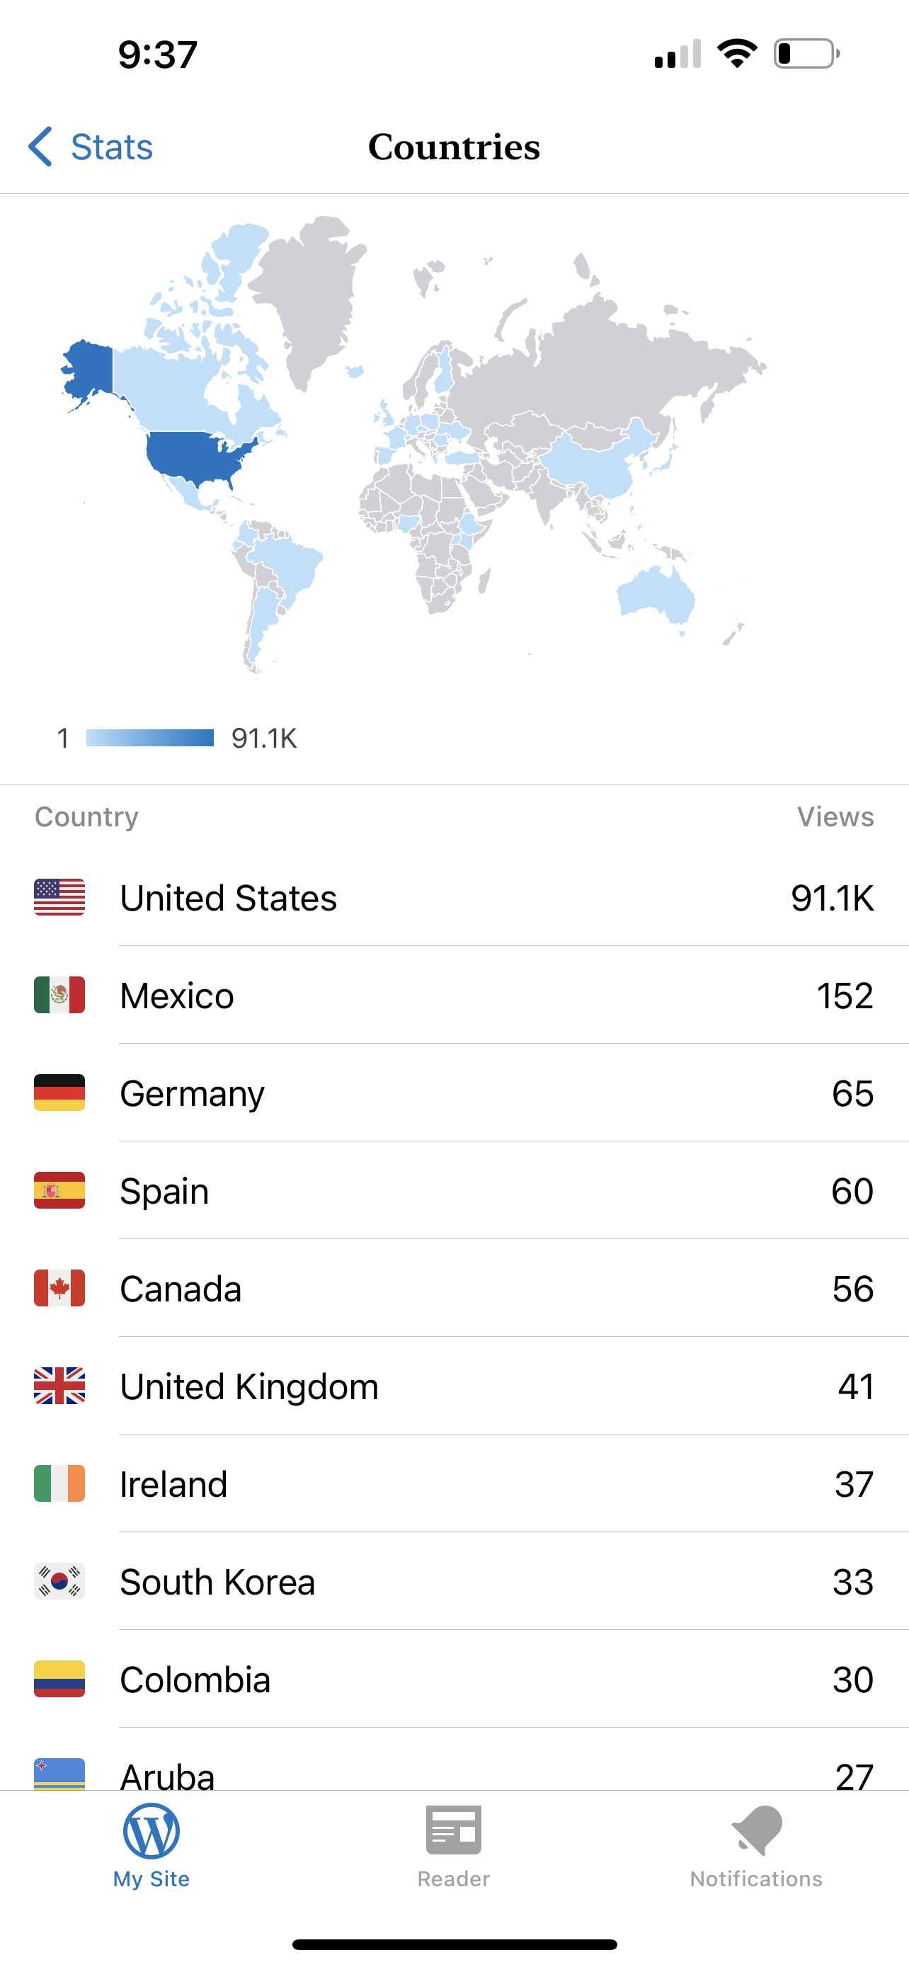Switch to the Reader tab
Screen dimensions: 909x1967
[453, 1845]
